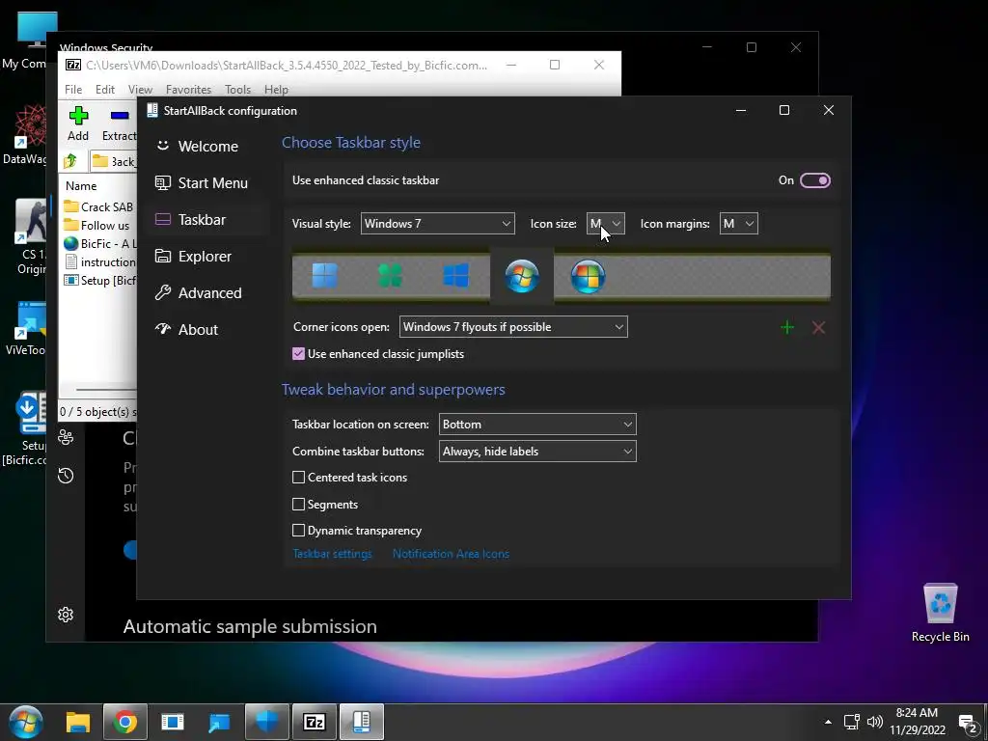
Task: Select the Vista-style glossy orb start button
Action: click(x=588, y=276)
